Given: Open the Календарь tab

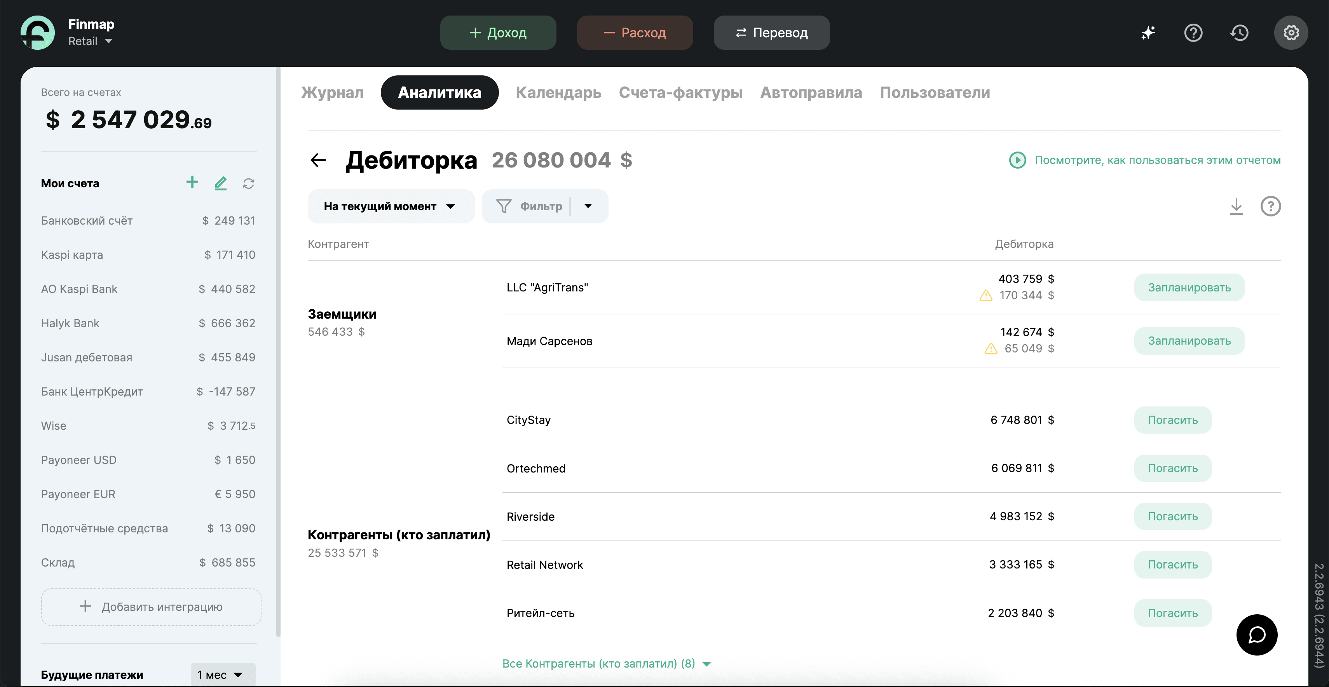Looking at the screenshot, I should pos(558,93).
